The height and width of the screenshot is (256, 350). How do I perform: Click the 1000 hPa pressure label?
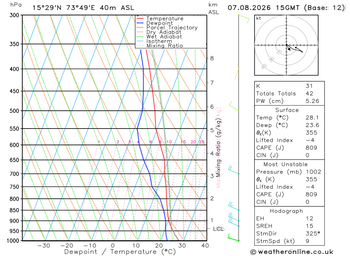pos(13,241)
